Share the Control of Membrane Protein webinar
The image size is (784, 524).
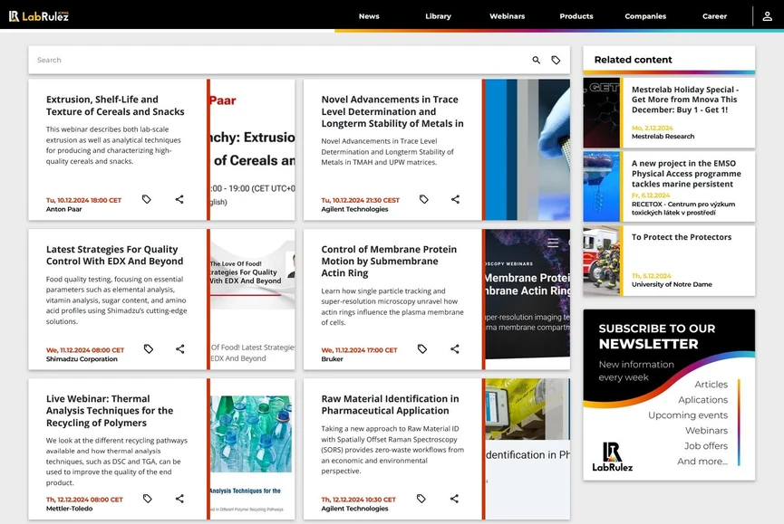coord(454,348)
